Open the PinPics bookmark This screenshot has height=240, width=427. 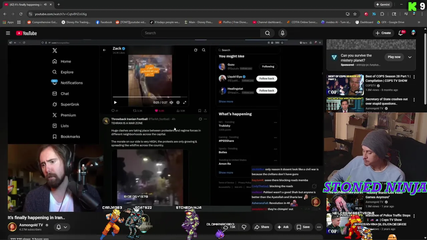point(233,22)
